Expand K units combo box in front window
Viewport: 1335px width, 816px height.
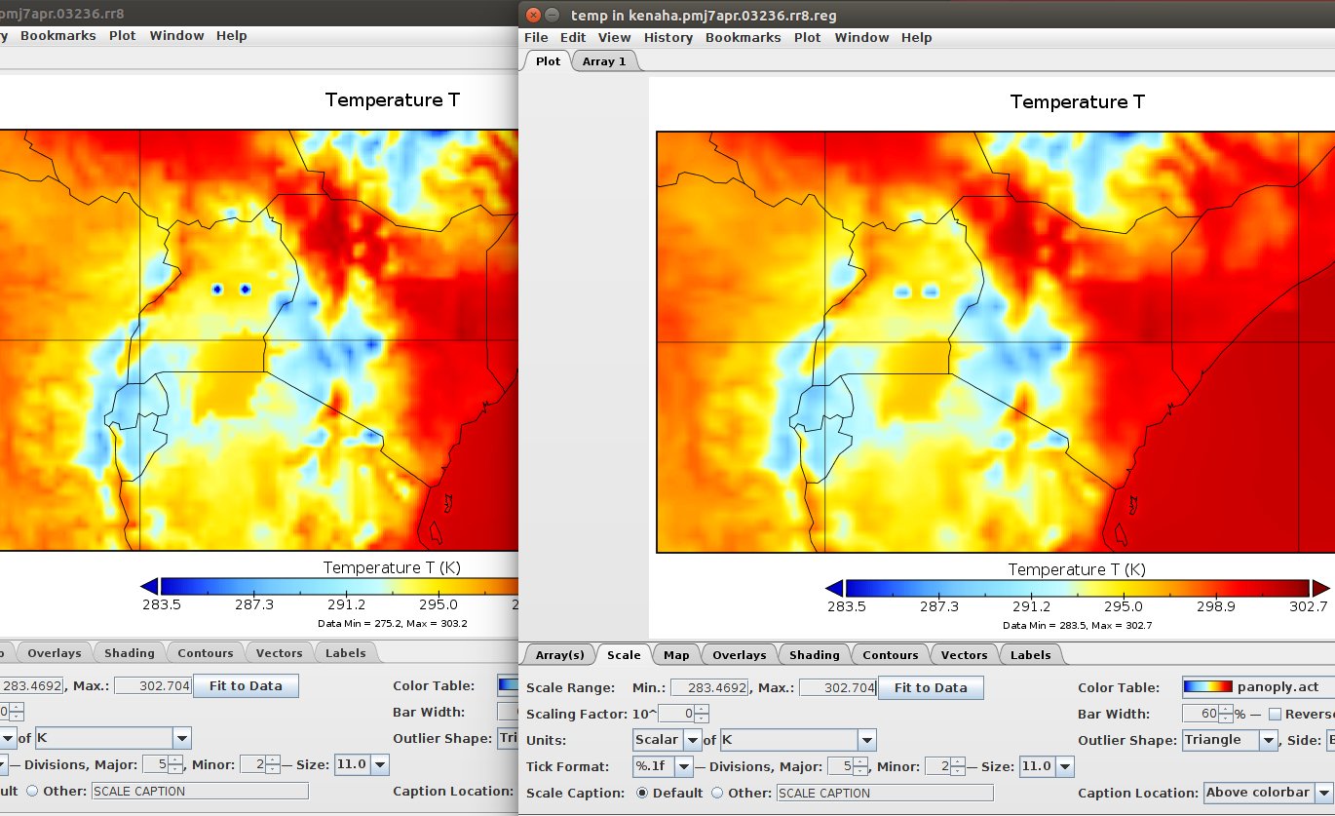(867, 740)
